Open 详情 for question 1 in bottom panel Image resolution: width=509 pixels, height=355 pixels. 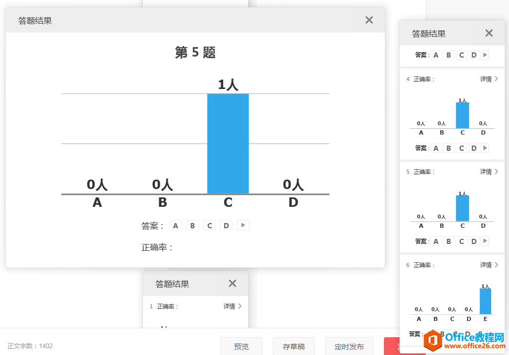tap(229, 306)
